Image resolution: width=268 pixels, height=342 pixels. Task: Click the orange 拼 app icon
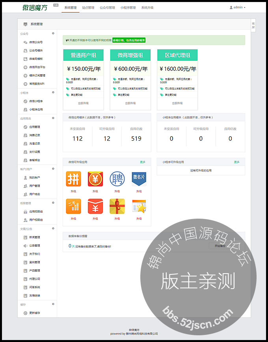73,179
